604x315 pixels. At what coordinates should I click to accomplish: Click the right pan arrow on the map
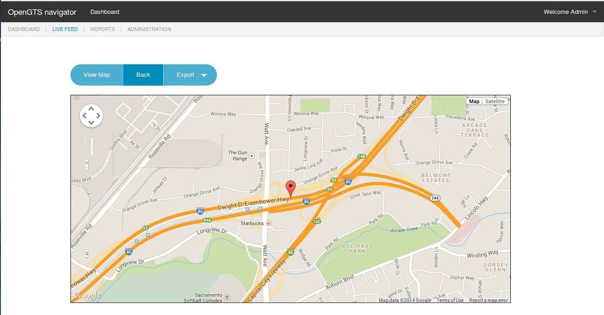point(98,116)
